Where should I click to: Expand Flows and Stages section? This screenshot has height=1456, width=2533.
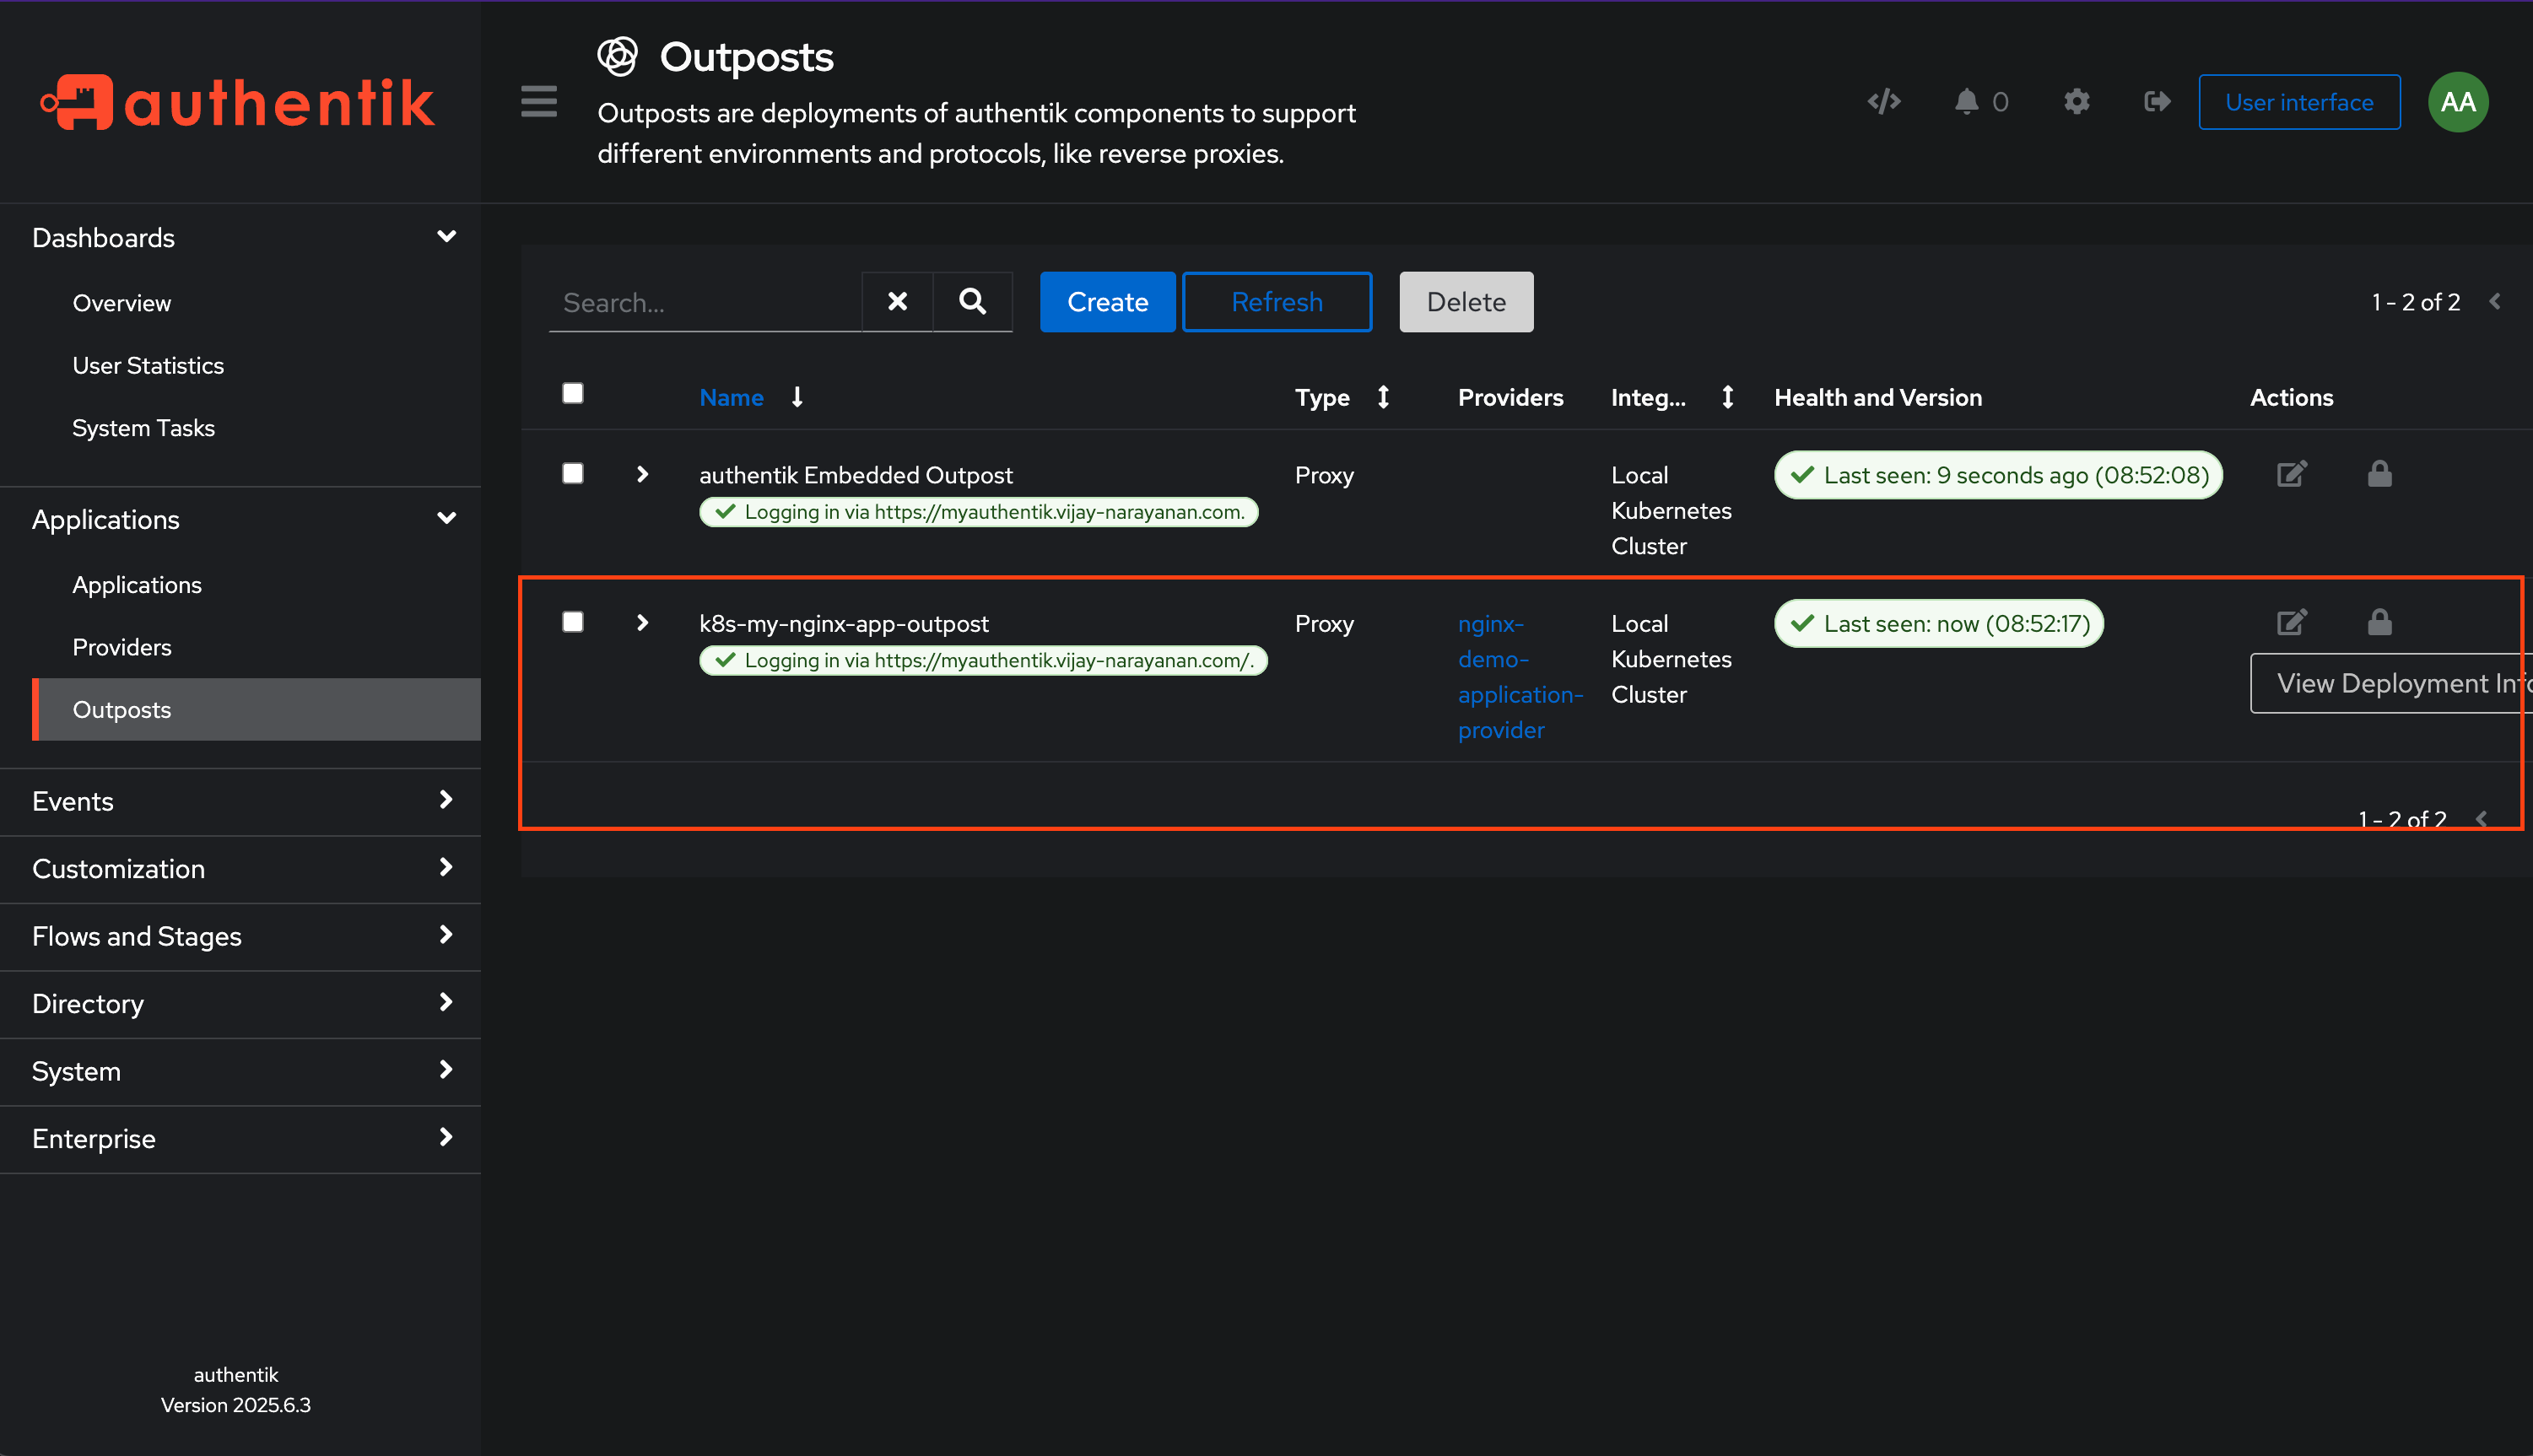[240, 936]
